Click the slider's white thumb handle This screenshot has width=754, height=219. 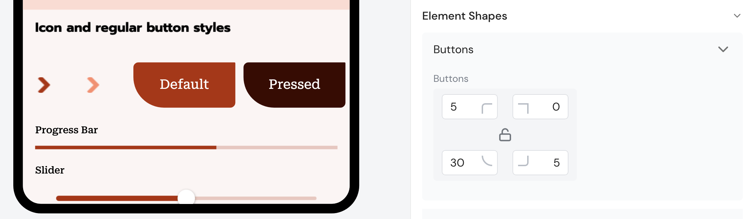coord(186,198)
